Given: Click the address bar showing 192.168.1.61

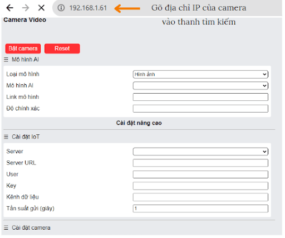Looking at the screenshot, I should (x=88, y=8).
